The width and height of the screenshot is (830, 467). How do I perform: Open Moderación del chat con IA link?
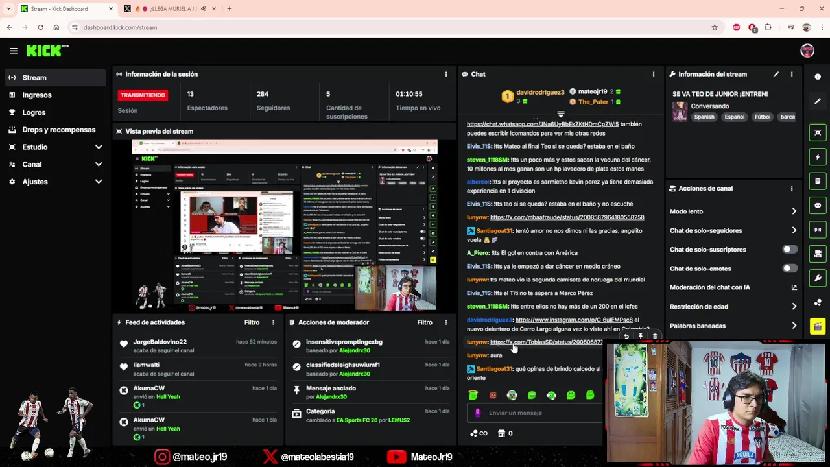tap(733, 287)
